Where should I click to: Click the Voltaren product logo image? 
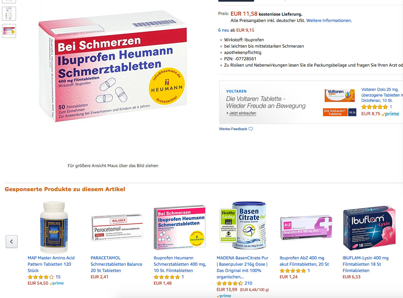[340, 96]
